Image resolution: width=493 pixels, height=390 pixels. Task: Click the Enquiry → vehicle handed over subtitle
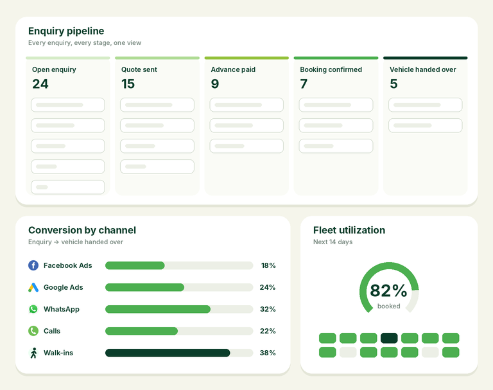pos(76,242)
